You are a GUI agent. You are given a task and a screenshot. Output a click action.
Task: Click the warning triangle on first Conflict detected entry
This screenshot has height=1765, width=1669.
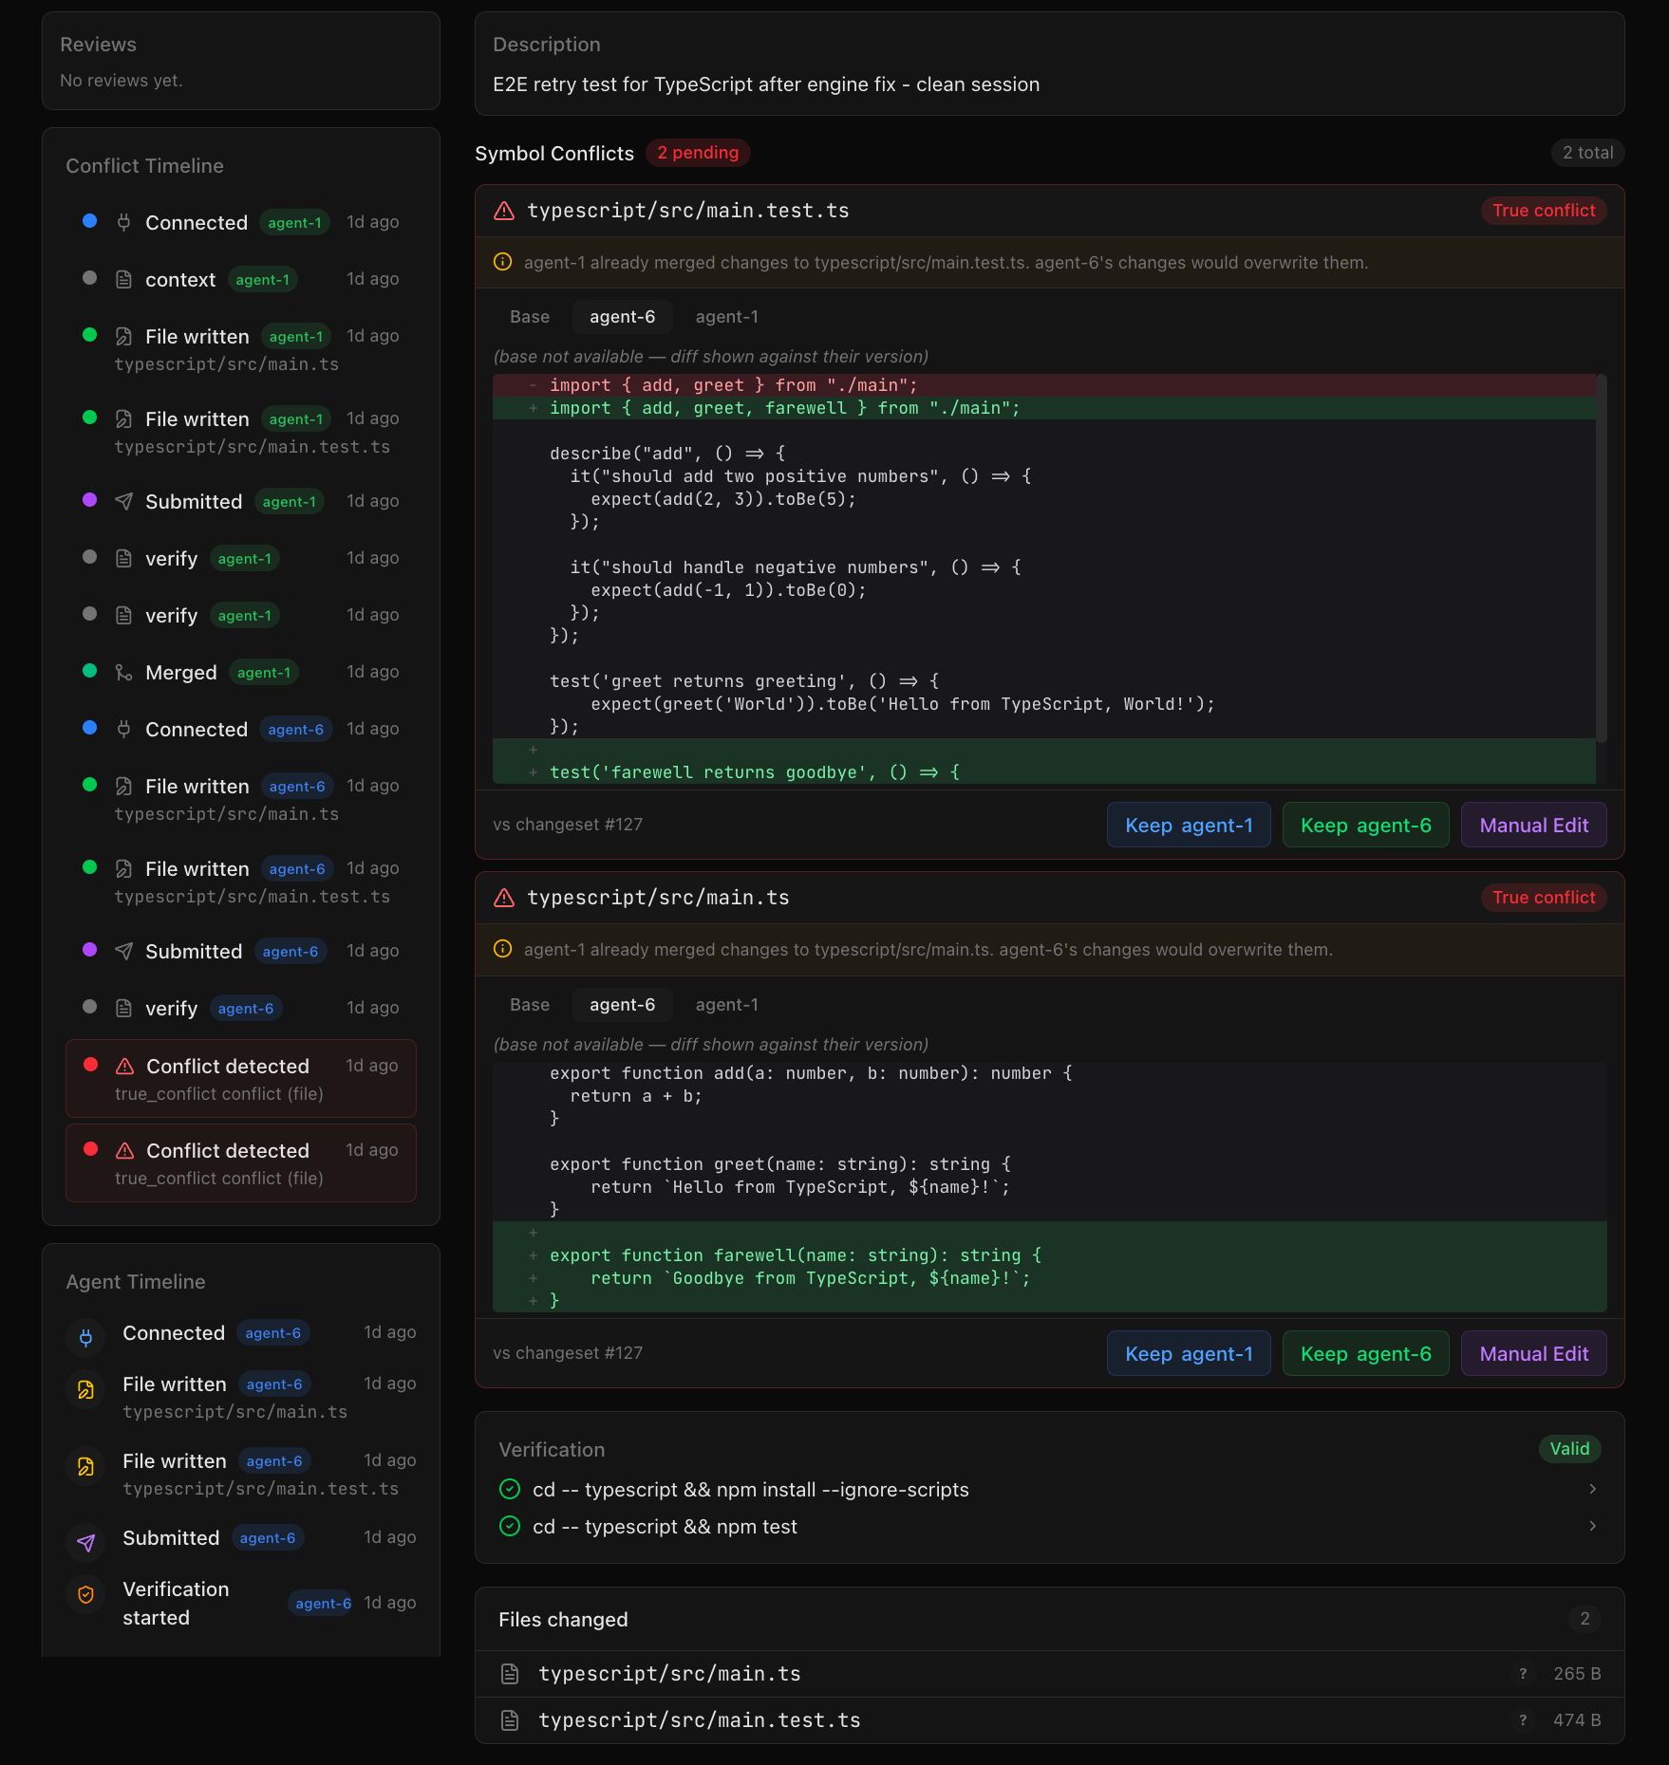pyautogui.click(x=124, y=1065)
